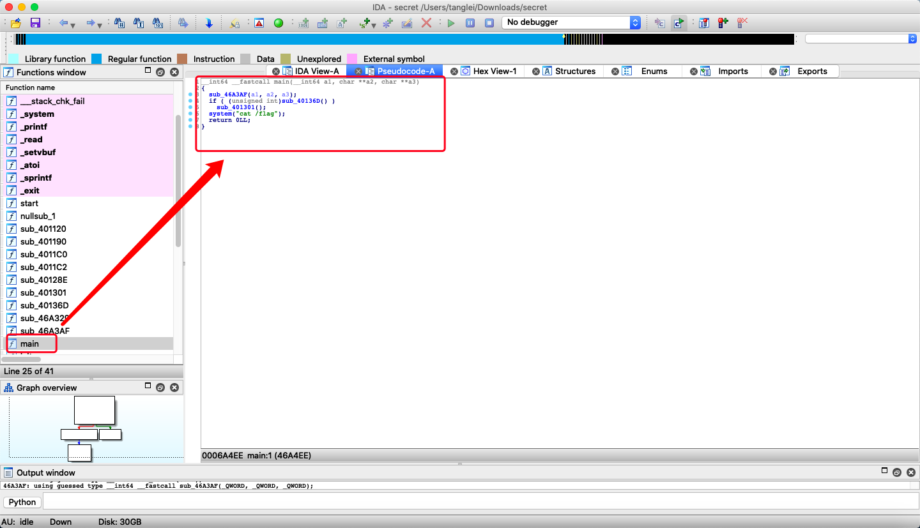Screen dimensions: 920x528
Task: Click the Graph overview top node
Action: [x=95, y=410]
